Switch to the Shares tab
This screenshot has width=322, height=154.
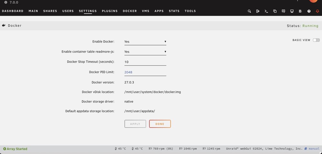click(50, 11)
